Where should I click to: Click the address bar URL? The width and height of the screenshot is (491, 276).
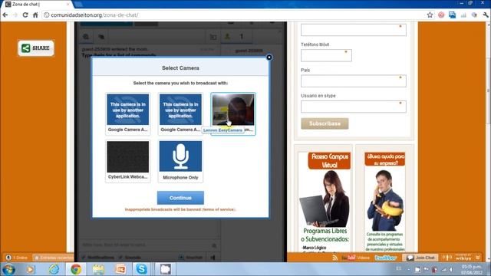point(94,15)
